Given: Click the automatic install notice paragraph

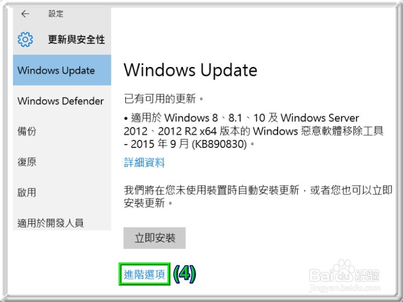Looking at the screenshot, I should pyautogui.click(x=258, y=197).
